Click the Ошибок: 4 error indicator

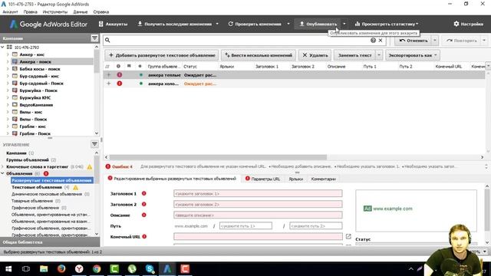click(120, 166)
